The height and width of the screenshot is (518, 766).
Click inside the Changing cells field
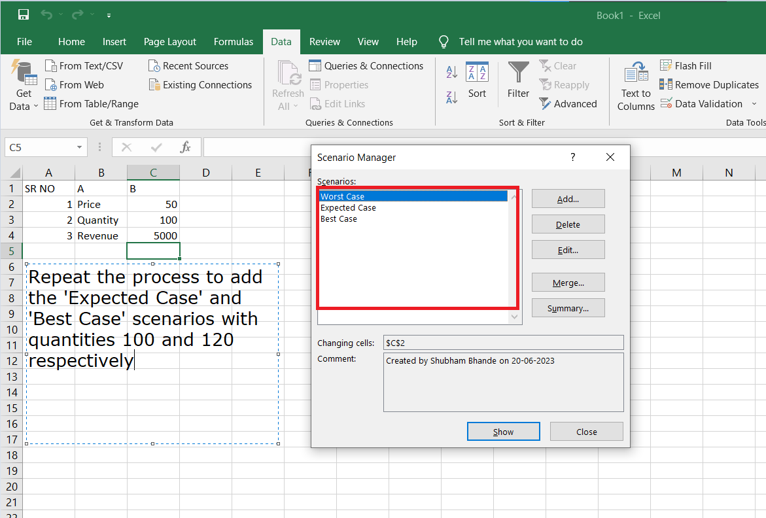coord(503,342)
